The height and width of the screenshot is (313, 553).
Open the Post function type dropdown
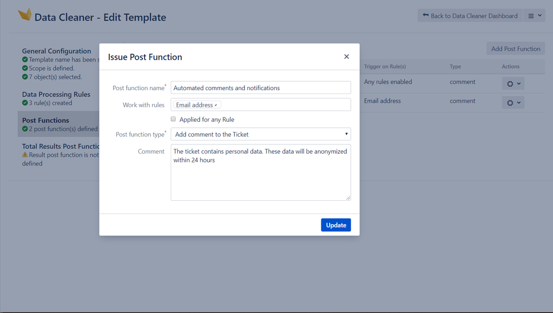[260, 134]
